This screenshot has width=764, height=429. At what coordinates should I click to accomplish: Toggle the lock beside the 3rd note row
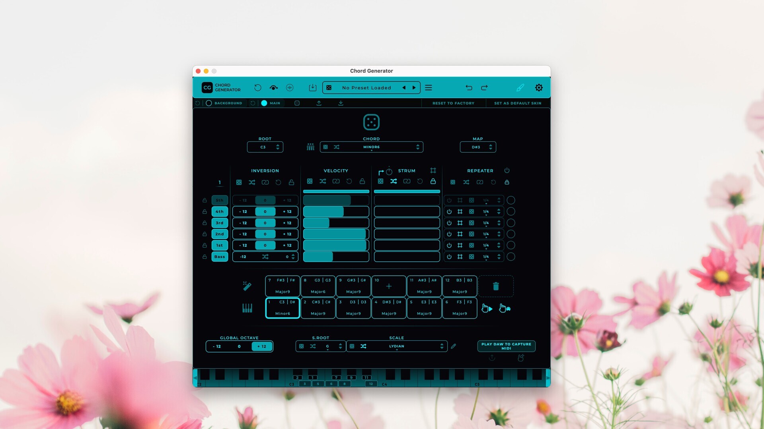pyautogui.click(x=205, y=223)
